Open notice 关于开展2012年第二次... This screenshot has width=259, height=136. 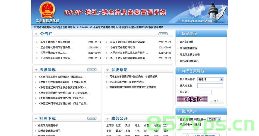click(54, 52)
